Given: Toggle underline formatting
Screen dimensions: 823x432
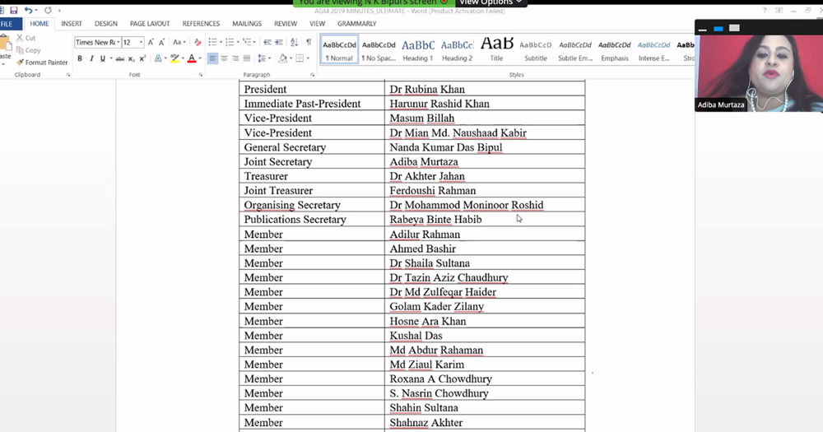Looking at the screenshot, I should coord(102,58).
